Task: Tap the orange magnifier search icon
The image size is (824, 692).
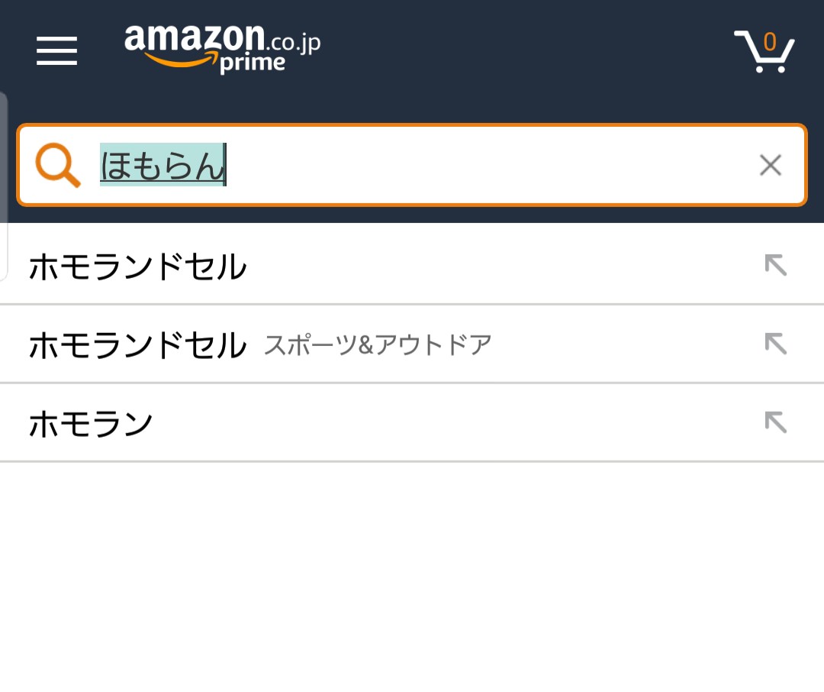Action: [58, 165]
